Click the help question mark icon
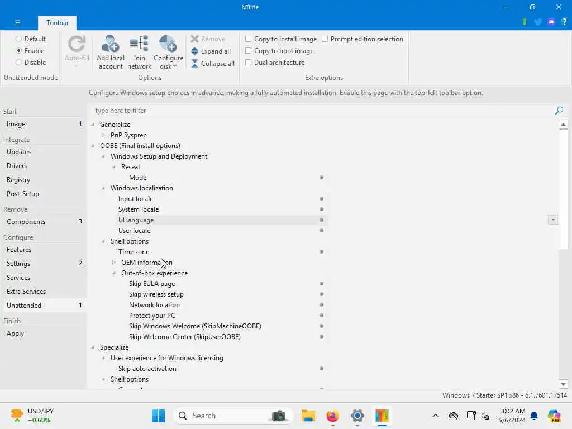The height and width of the screenshot is (429, 572). coord(564,22)
